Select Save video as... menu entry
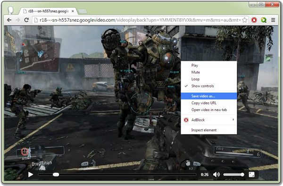 coord(209,96)
